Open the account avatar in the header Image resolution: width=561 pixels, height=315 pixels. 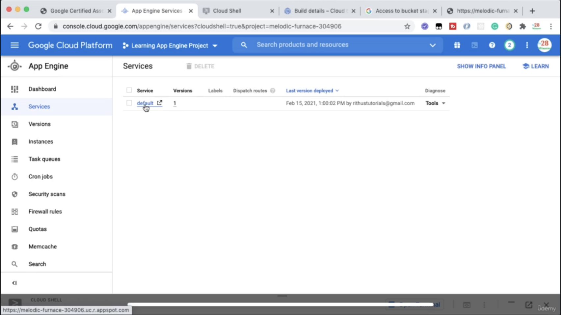tap(544, 45)
